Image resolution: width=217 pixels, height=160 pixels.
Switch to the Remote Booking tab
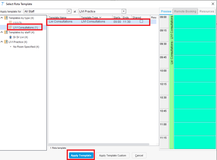185,11
